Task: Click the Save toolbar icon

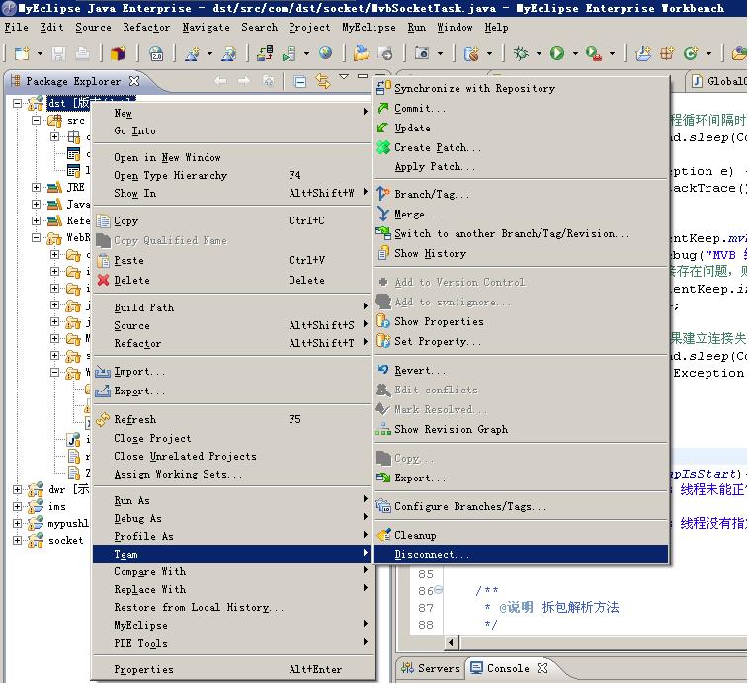Action: point(58,53)
